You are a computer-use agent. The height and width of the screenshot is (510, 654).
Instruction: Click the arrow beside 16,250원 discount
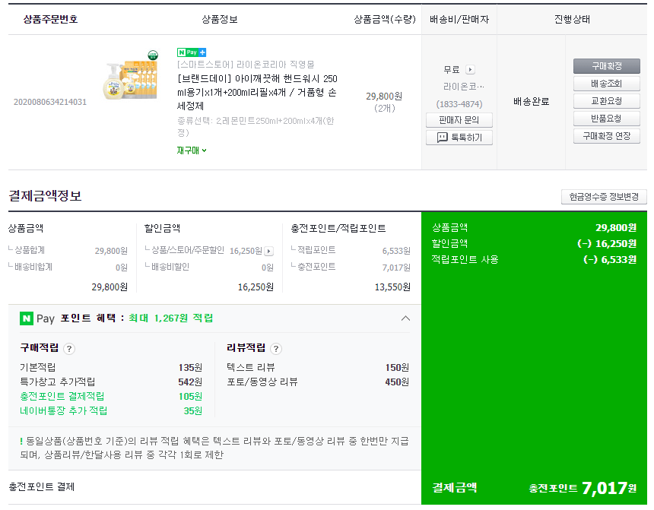click(269, 251)
